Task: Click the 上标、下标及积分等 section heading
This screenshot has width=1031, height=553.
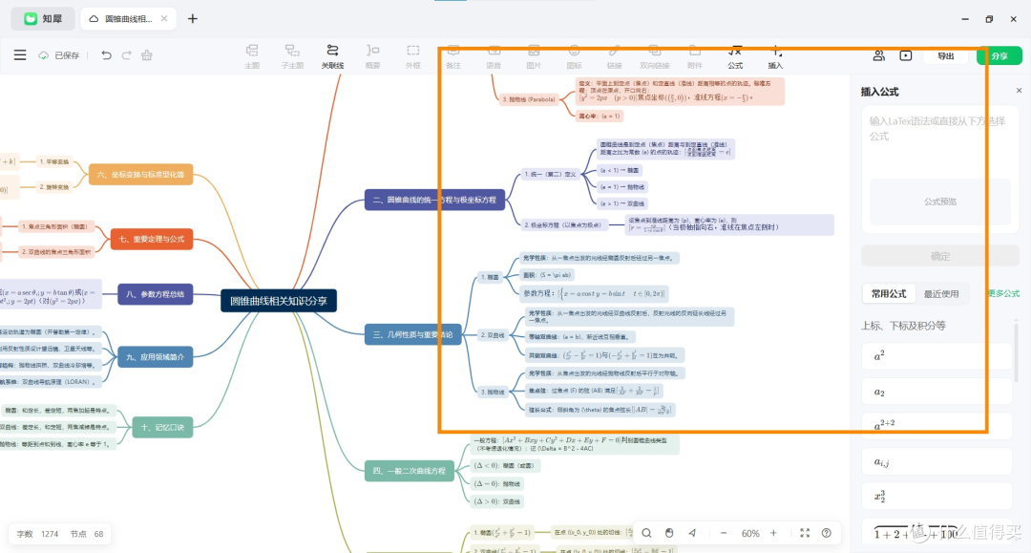Action: (x=905, y=326)
